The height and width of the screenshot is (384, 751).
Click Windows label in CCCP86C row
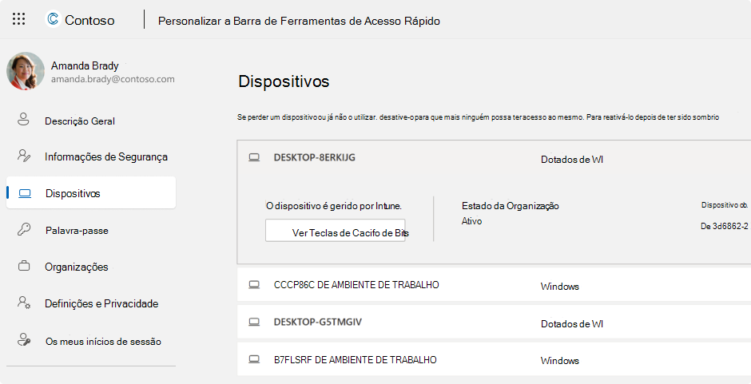560,287
